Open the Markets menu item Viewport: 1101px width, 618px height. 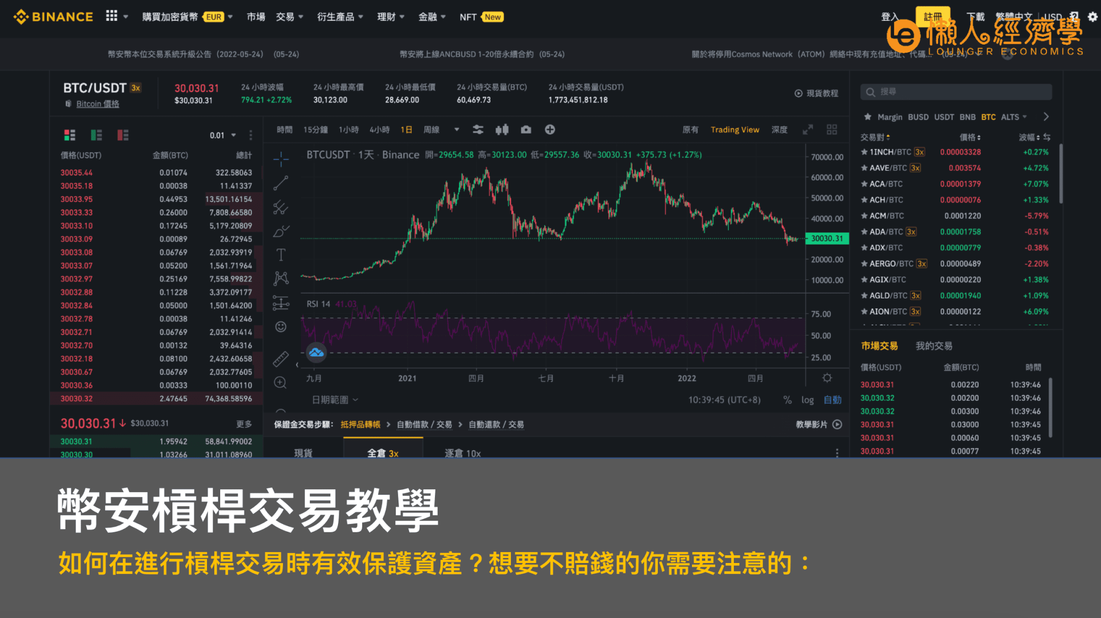[x=256, y=16]
